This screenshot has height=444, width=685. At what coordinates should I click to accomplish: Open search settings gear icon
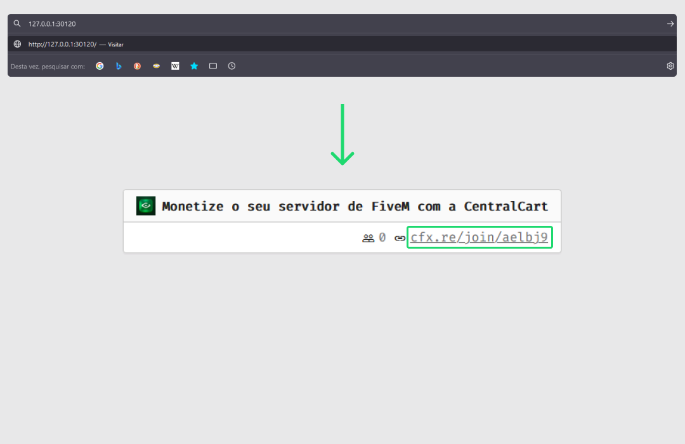(x=670, y=66)
